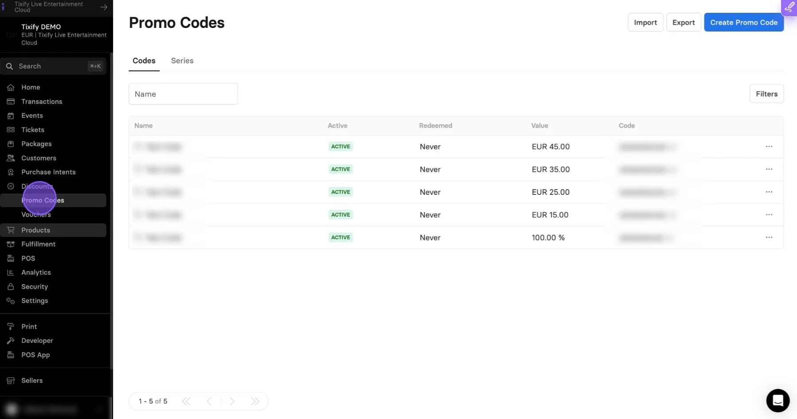The height and width of the screenshot is (419, 797).
Task: Select Promo Codes in the sidebar
Action: 53,200
